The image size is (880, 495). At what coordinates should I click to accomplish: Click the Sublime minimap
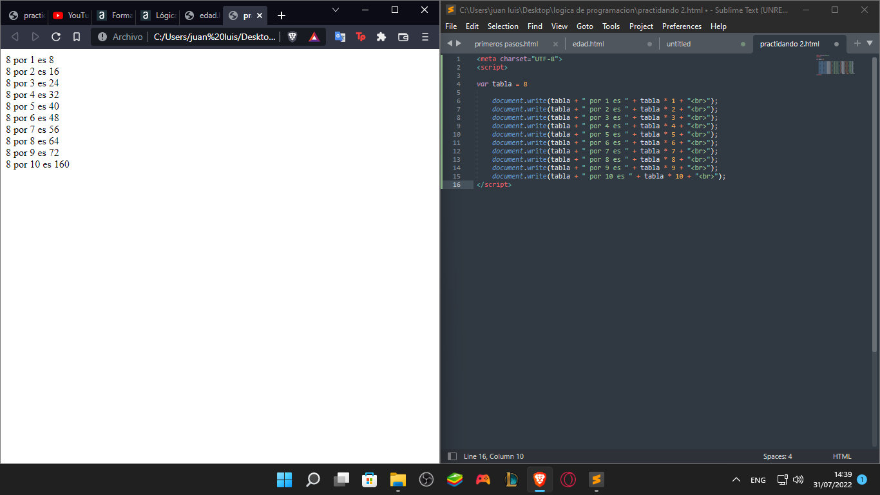point(835,65)
